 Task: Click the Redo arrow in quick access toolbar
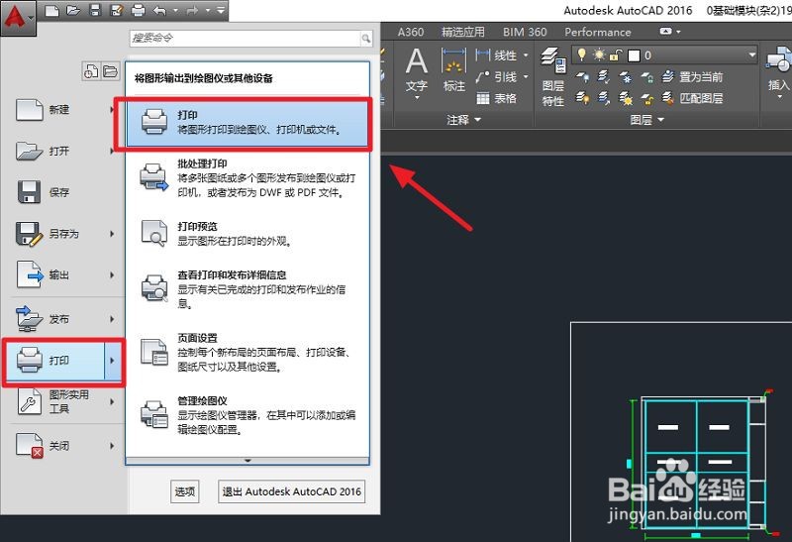point(192,10)
